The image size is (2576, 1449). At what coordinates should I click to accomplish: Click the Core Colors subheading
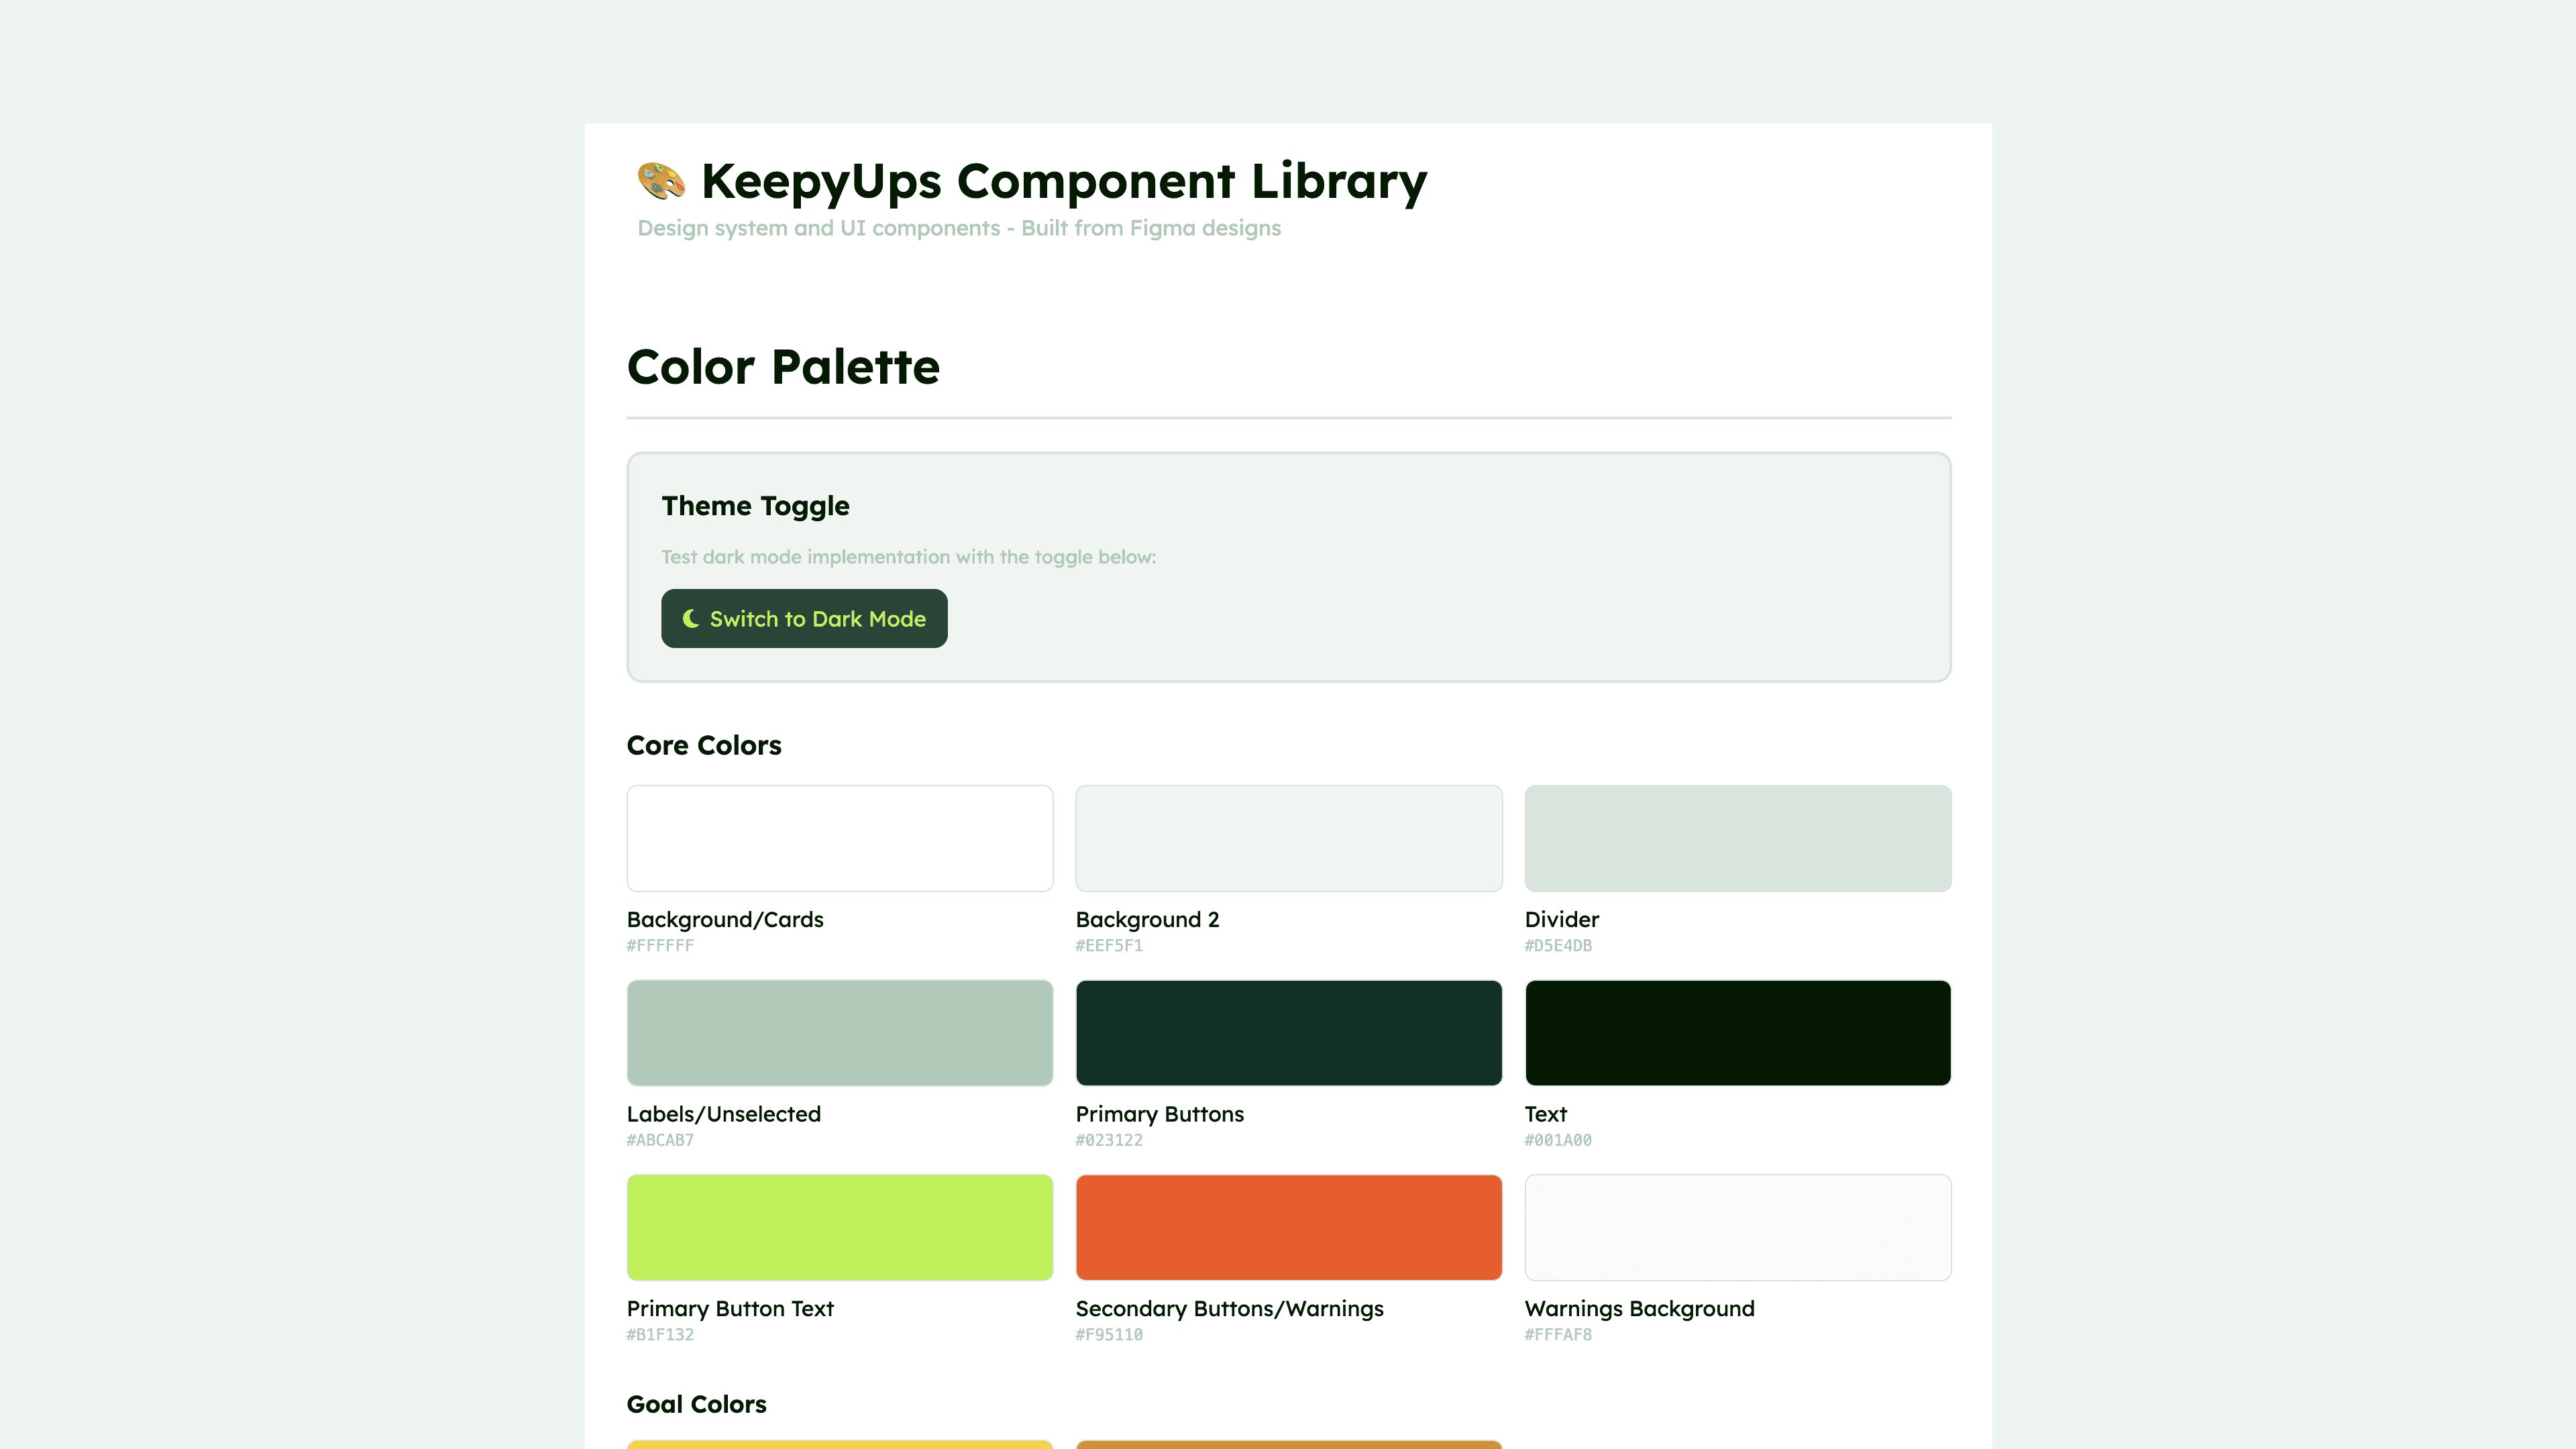[704, 745]
